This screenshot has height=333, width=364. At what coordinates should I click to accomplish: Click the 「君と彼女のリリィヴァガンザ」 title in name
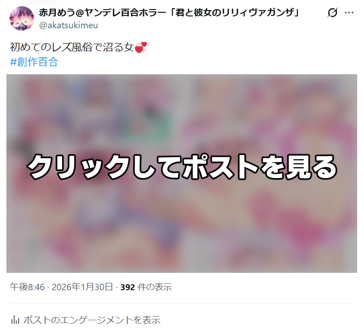coord(234,12)
